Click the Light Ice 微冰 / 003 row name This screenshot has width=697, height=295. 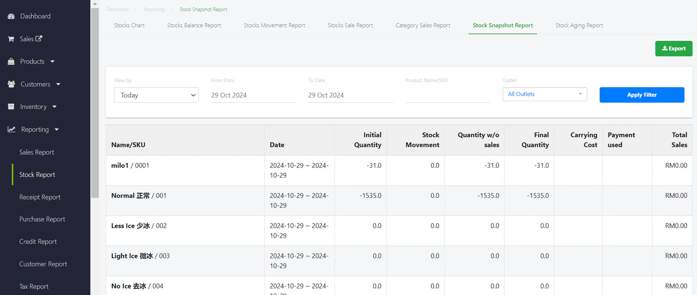point(140,256)
